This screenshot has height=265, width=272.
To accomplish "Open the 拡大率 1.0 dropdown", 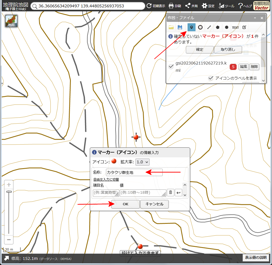I will pos(142,162).
